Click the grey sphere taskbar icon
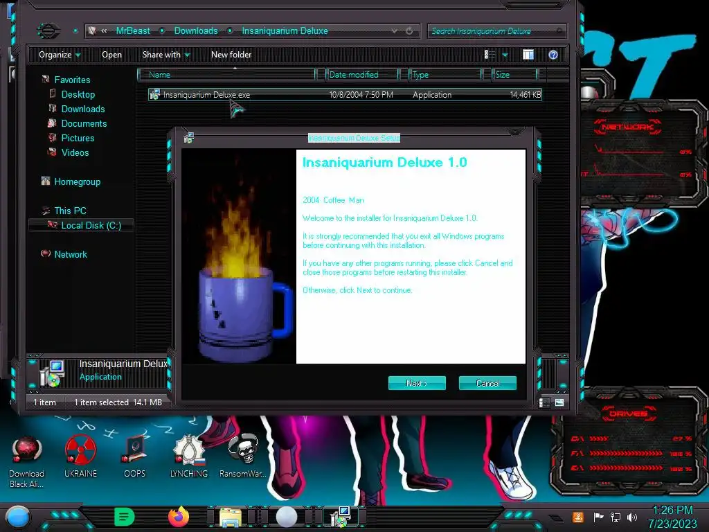 (286, 517)
